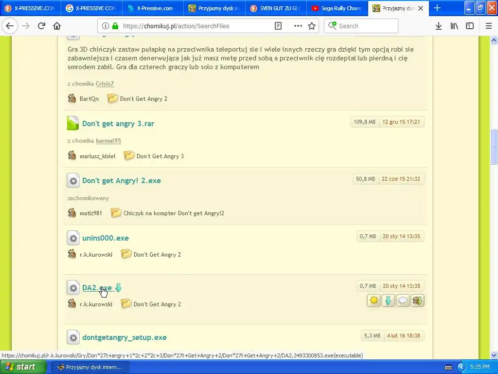Open r.k.kurowski profile under DA2.exe
The width and height of the screenshot is (498, 374).
(x=96, y=304)
